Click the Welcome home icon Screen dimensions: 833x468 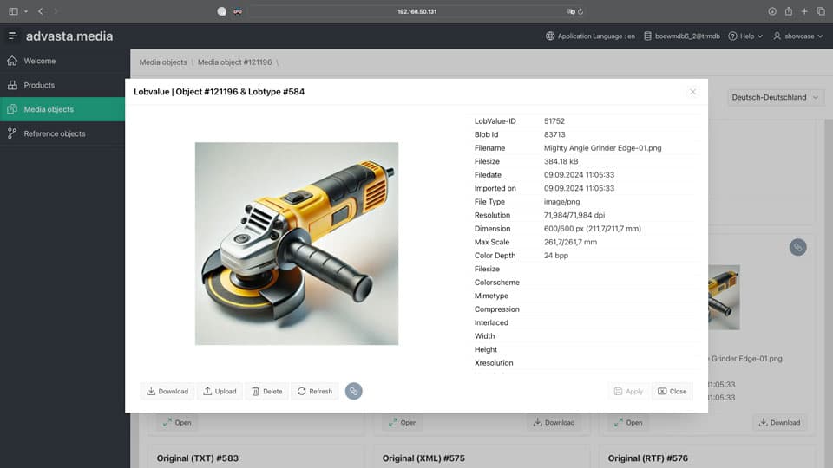pos(12,61)
